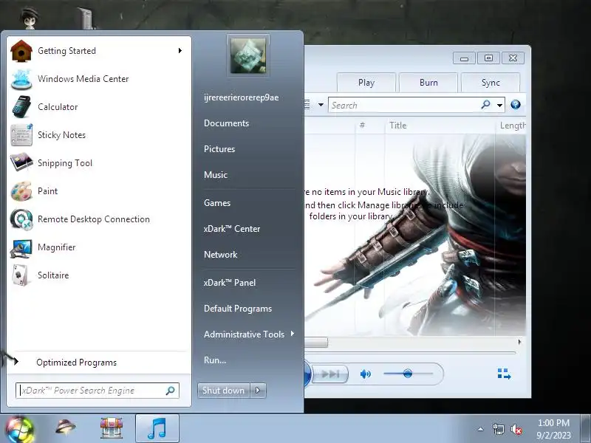Click the user account picture

(x=248, y=56)
